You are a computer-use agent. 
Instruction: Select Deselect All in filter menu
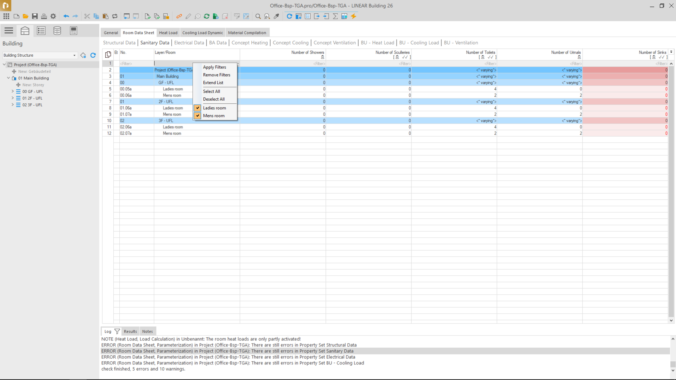coord(214,99)
